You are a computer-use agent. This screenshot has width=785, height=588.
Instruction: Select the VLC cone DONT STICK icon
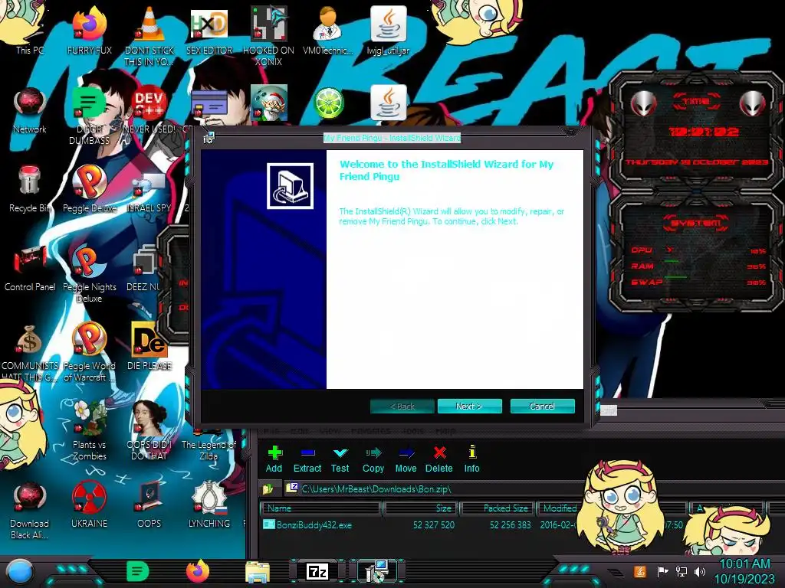(149, 36)
